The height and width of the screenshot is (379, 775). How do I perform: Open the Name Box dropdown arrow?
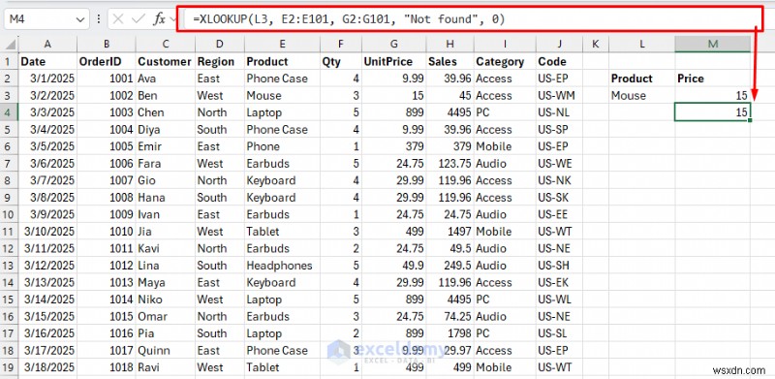click(80, 19)
